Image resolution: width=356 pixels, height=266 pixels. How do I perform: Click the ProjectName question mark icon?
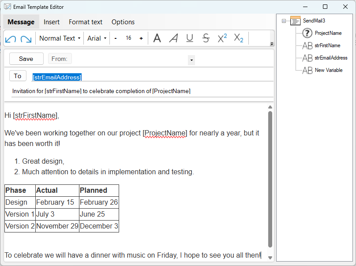pos(307,33)
